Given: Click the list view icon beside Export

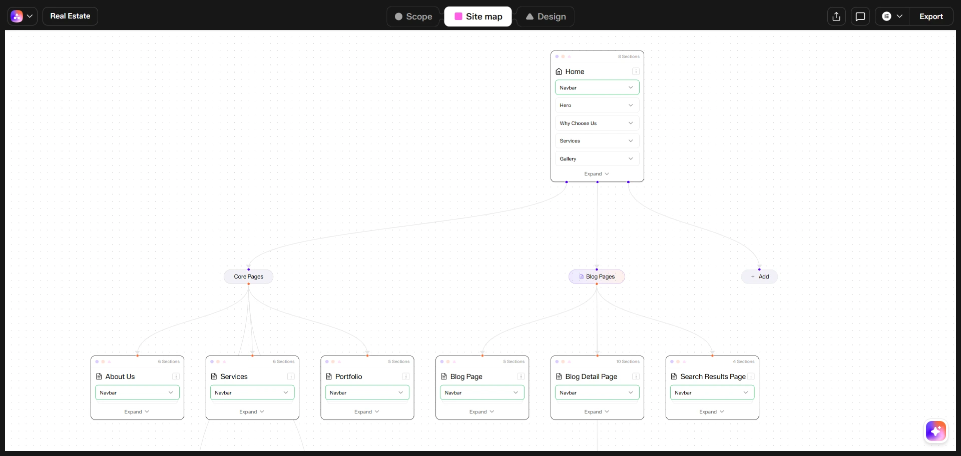Looking at the screenshot, I should click(x=887, y=16).
